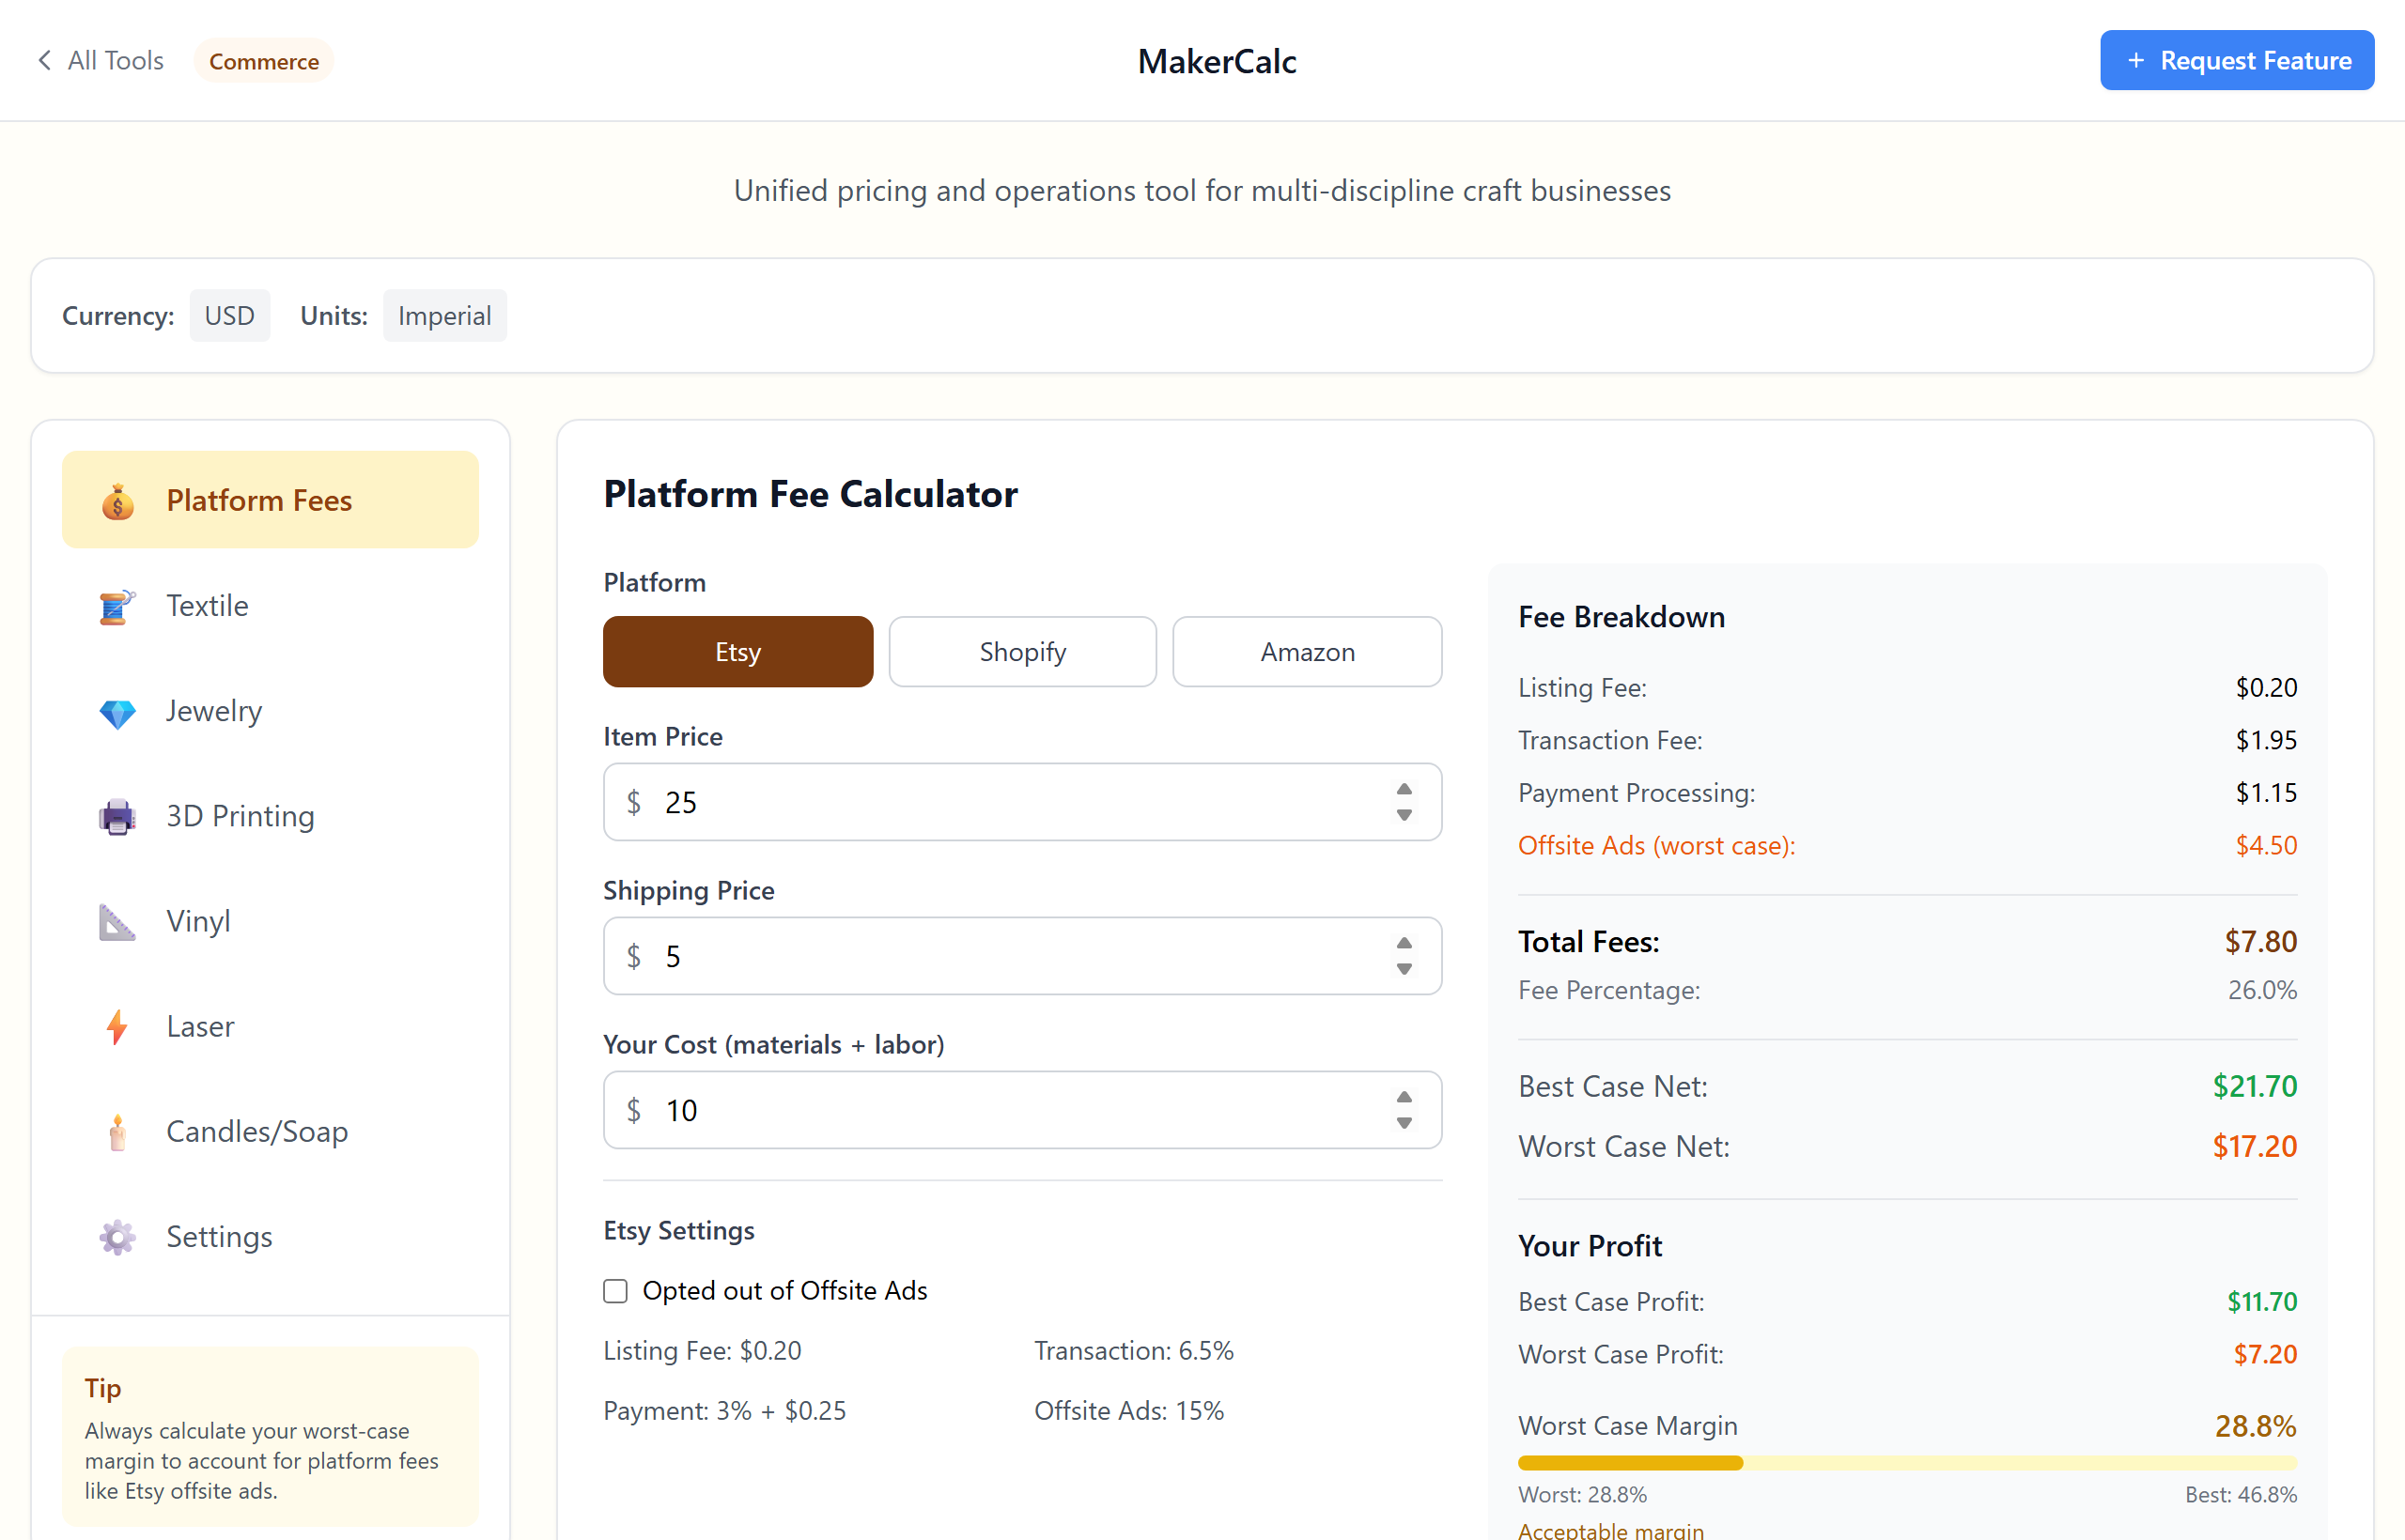Open 3D Printing using the printer icon

pos(116,817)
